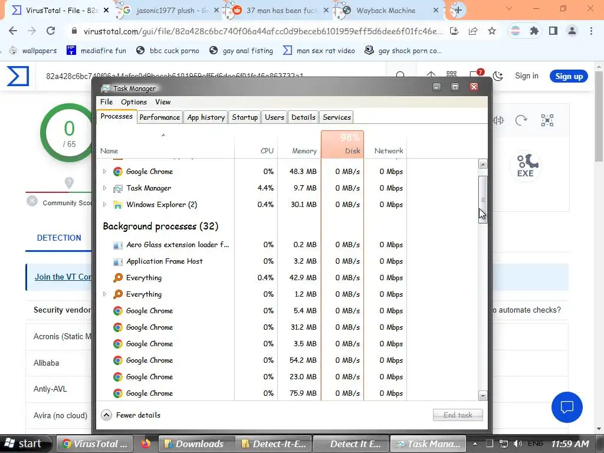
Task: Open the Chrome extensions puzzle icon
Action: point(534,31)
